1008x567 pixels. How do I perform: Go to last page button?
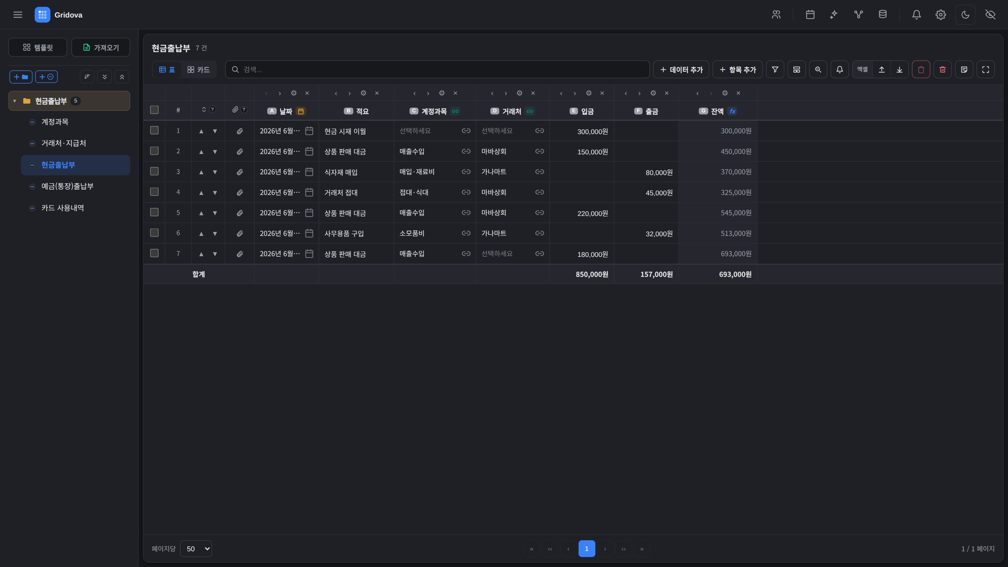(642, 548)
